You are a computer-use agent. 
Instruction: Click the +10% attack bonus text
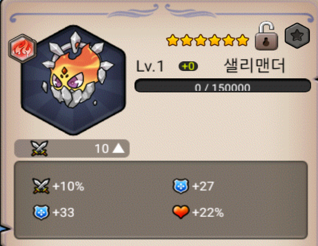tap(68, 186)
